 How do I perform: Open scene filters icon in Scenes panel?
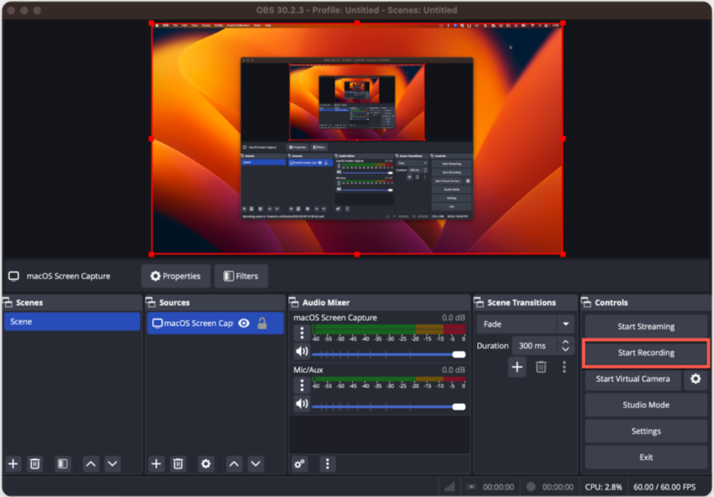pyautogui.click(x=62, y=463)
